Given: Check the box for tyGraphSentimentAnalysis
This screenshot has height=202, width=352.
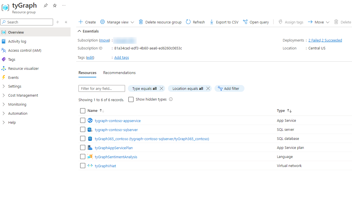Looking at the screenshot, I should tap(83, 157).
